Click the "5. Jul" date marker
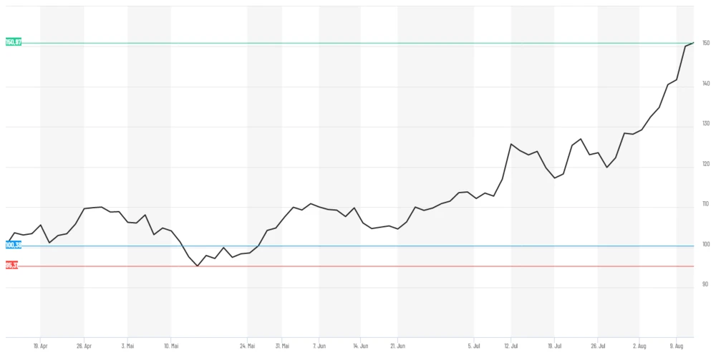 click(x=473, y=344)
